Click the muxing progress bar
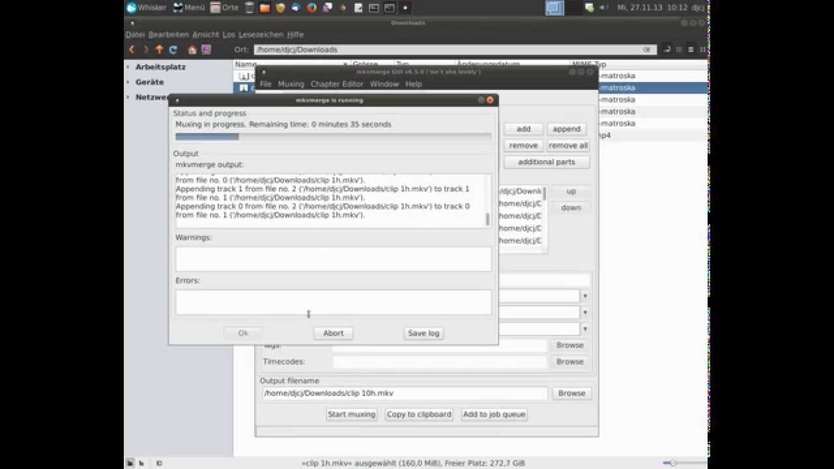 [x=333, y=137]
